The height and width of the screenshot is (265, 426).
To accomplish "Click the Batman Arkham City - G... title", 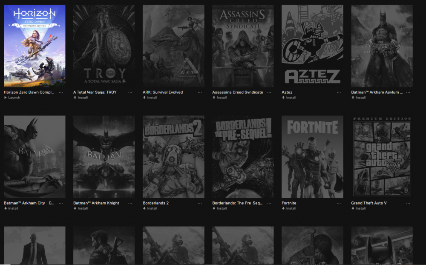I will coord(29,203).
